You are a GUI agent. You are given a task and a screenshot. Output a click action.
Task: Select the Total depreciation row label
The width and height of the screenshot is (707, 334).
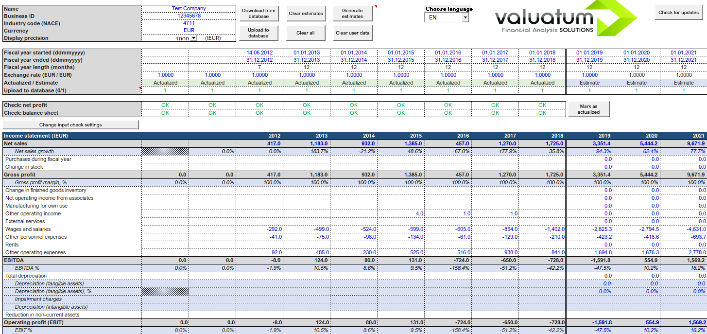pos(26,276)
